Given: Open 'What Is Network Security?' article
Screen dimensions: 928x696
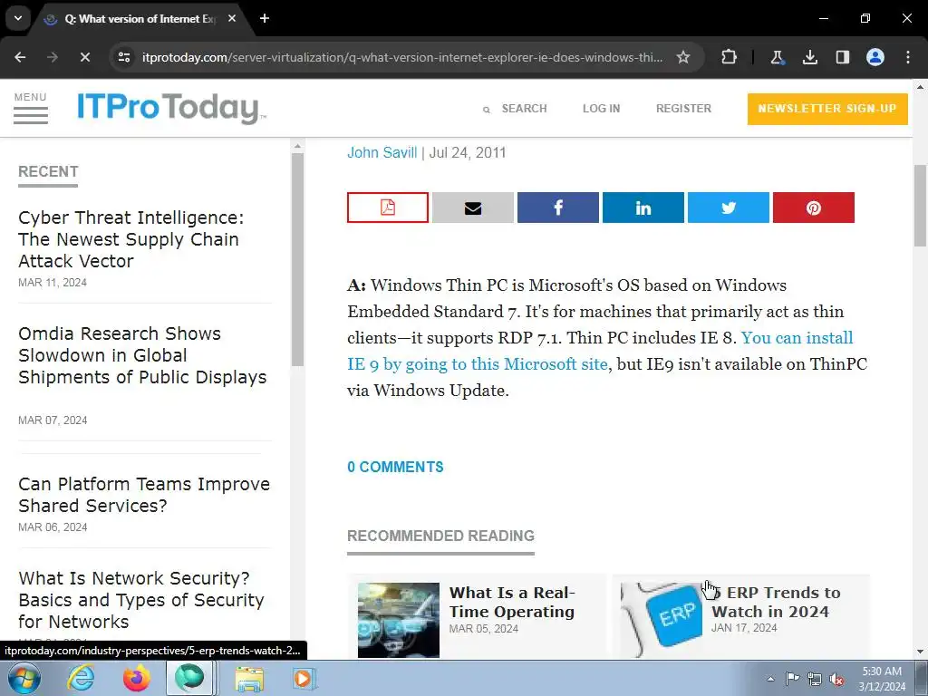Looking at the screenshot, I should point(141,600).
